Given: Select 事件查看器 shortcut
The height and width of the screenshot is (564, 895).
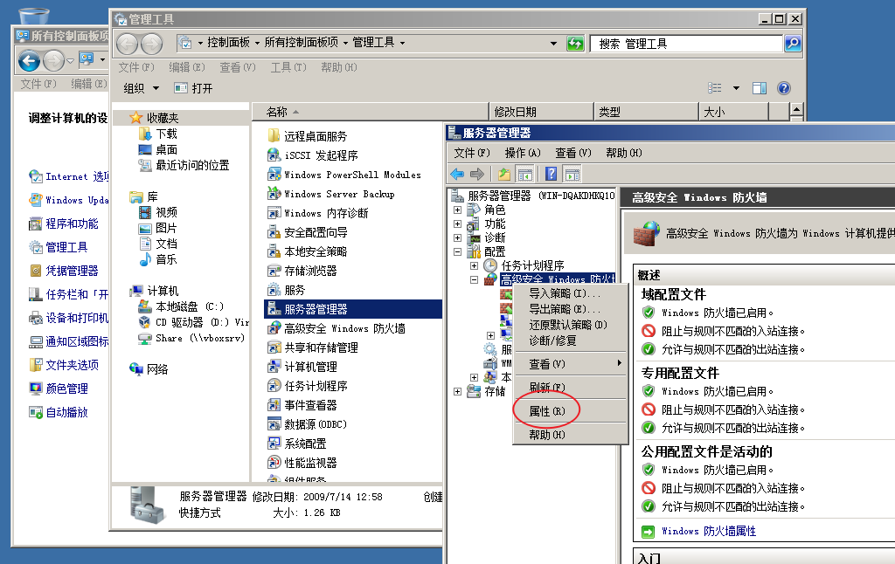Looking at the screenshot, I should [302, 405].
